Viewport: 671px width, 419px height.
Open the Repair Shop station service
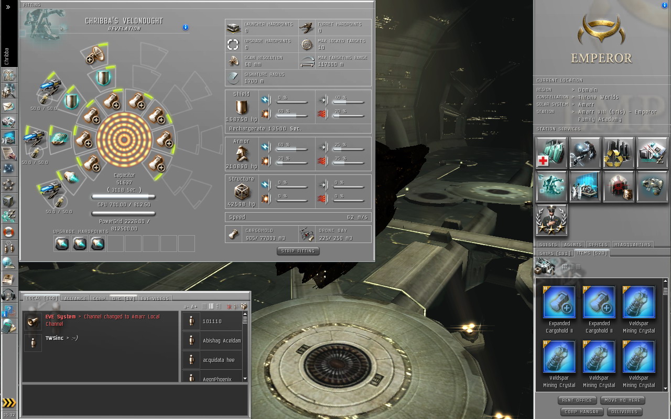[585, 153]
